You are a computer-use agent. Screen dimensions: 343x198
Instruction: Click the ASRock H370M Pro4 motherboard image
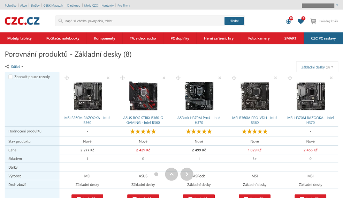coord(199,96)
